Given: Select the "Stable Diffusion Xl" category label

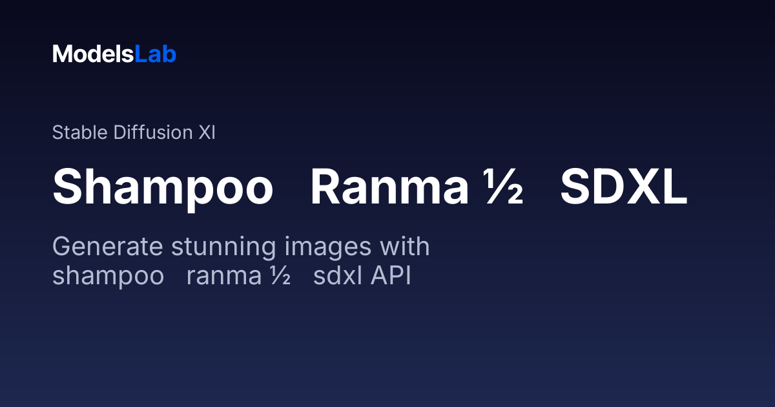Looking at the screenshot, I should (x=134, y=133).
